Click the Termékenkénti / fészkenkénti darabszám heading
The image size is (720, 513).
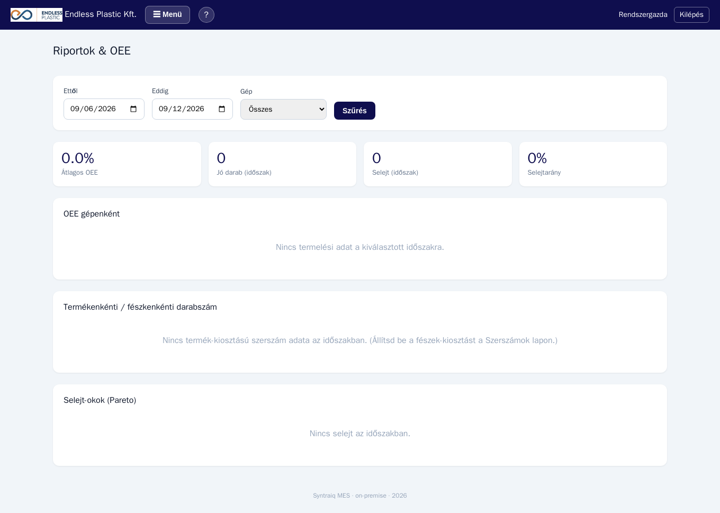(x=140, y=307)
